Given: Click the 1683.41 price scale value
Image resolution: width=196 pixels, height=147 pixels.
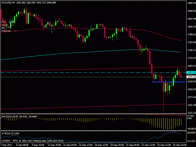Looking at the screenshot, I should pyautogui.click(x=192, y=66).
